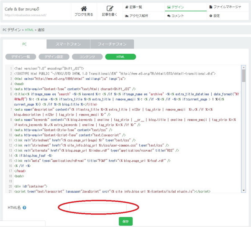This screenshot has width=251, height=227.
Task: Click the DOCTYPE html PUBLIC line
Action: [115, 74]
